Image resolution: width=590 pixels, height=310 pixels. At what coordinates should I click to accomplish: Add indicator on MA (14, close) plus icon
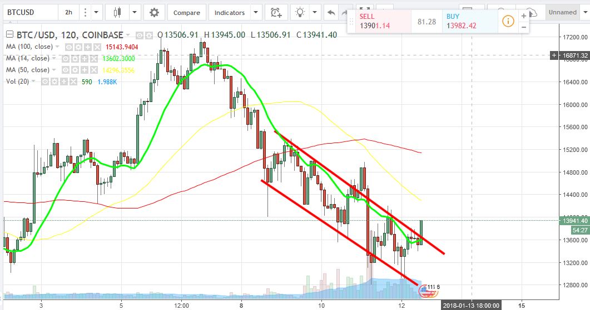point(85,59)
